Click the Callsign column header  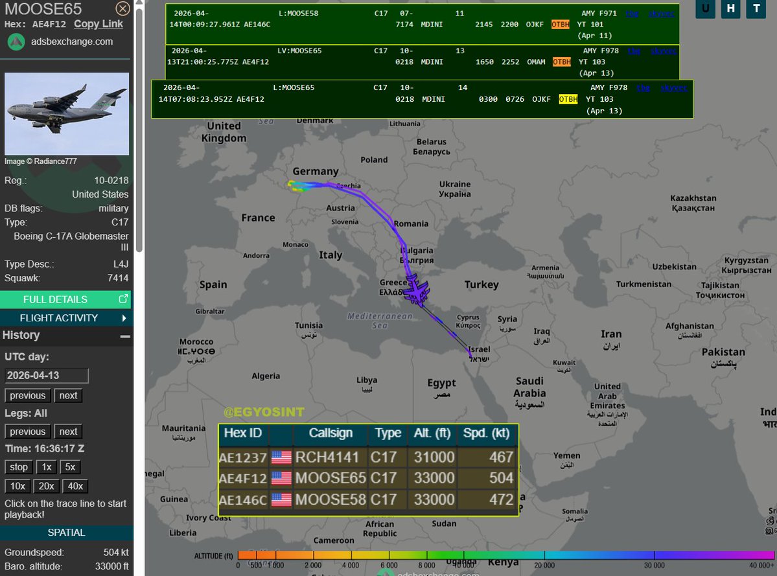pyautogui.click(x=331, y=433)
